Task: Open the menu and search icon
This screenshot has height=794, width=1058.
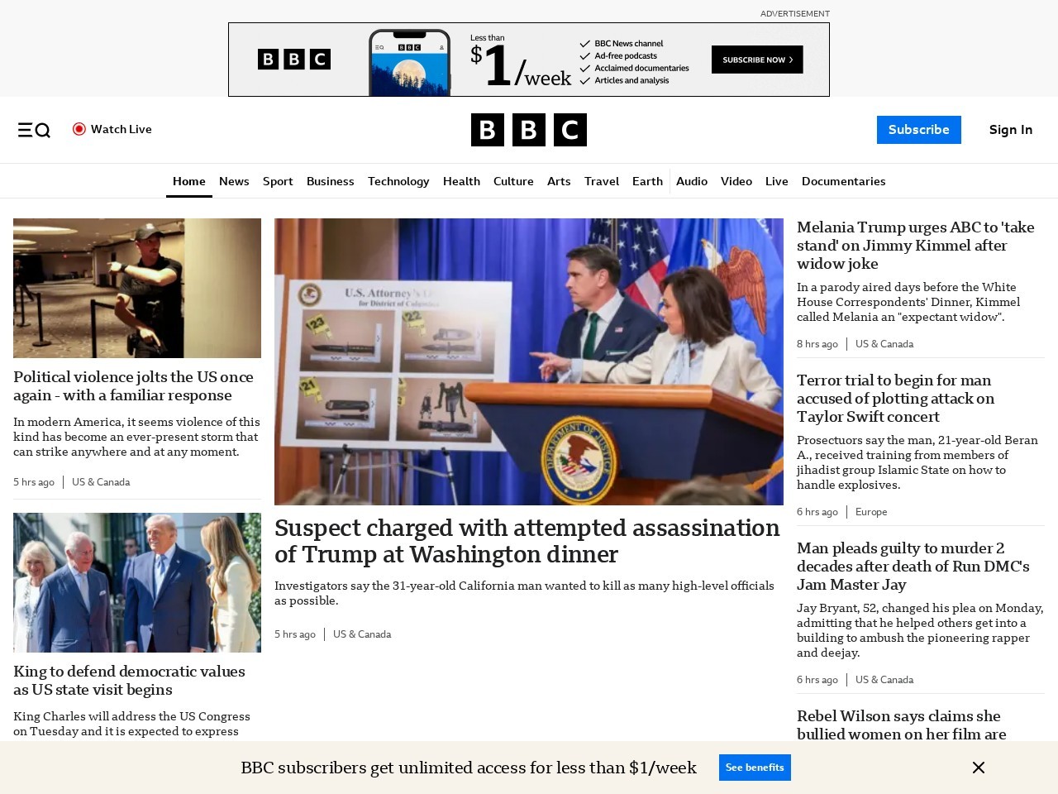Action: pyautogui.click(x=34, y=130)
